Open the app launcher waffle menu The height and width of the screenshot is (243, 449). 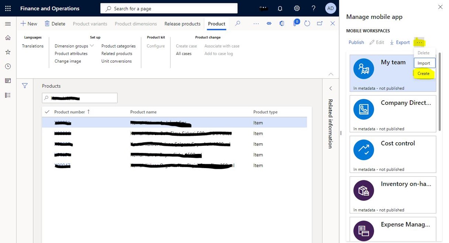(x=8, y=8)
